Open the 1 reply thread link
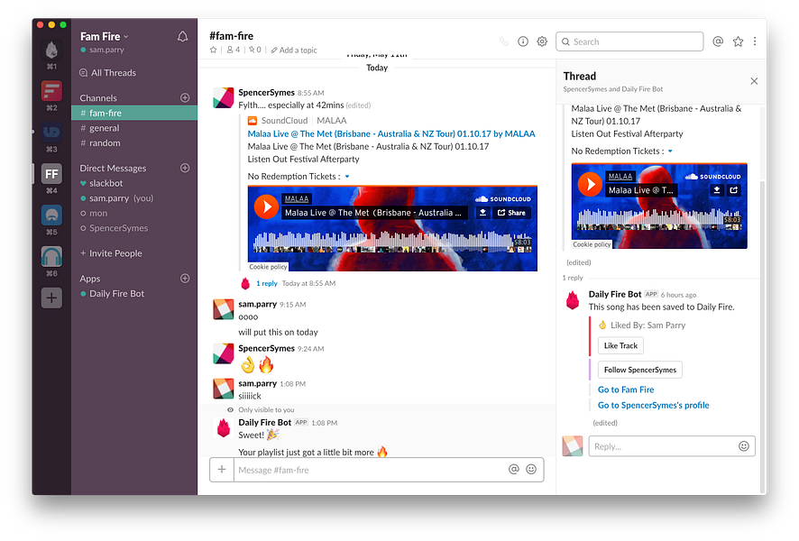Screen dimensions: 799x541 (x=267, y=283)
